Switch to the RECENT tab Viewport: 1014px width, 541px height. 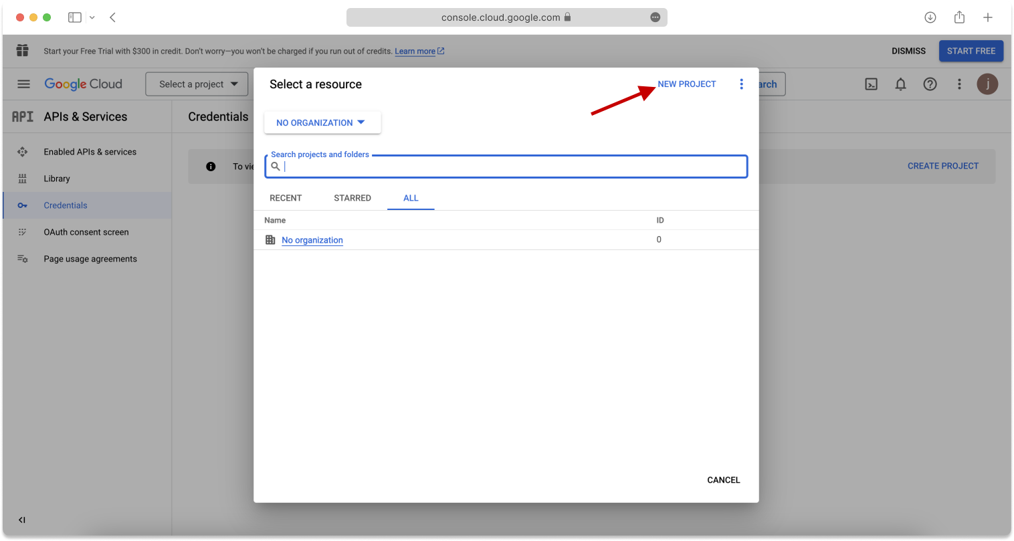[286, 198]
